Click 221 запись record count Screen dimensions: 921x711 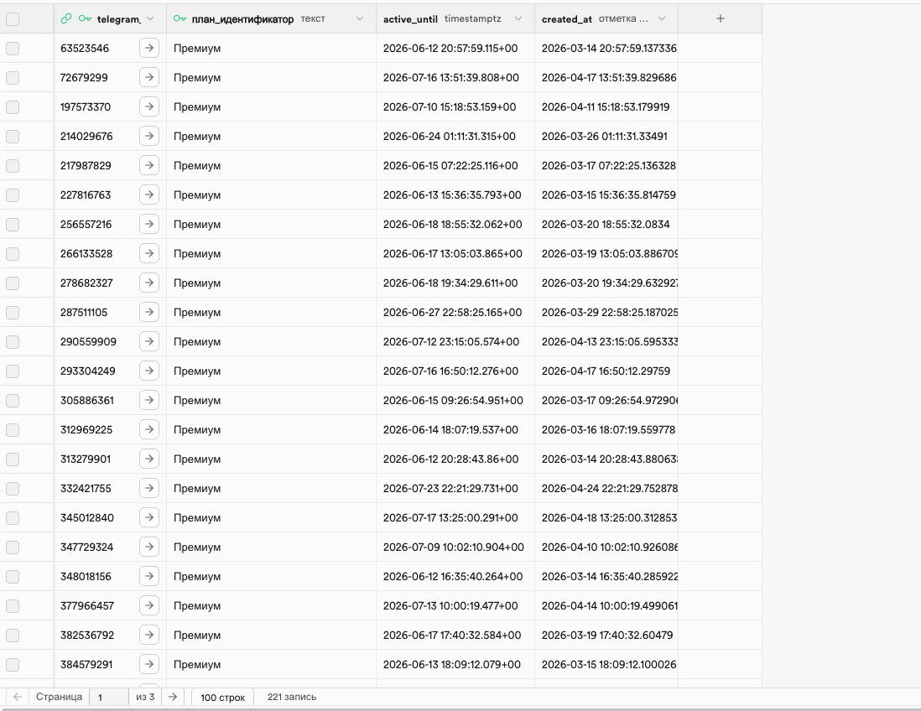coord(291,697)
